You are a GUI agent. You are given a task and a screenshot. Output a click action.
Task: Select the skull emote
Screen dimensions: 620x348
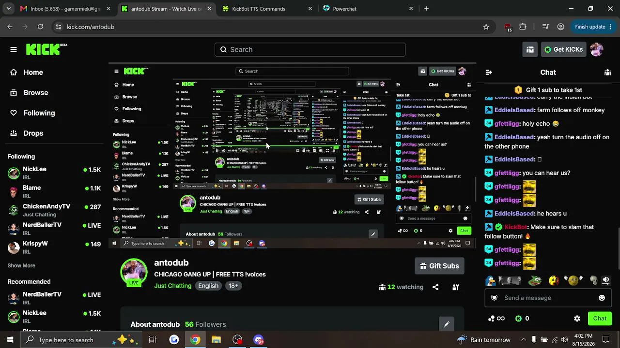pyautogui.click(x=594, y=280)
